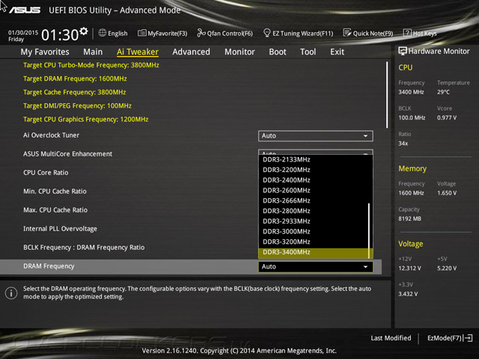Show the Hot Keys list
The height and width of the screenshot is (359, 479).
pyautogui.click(x=420, y=33)
